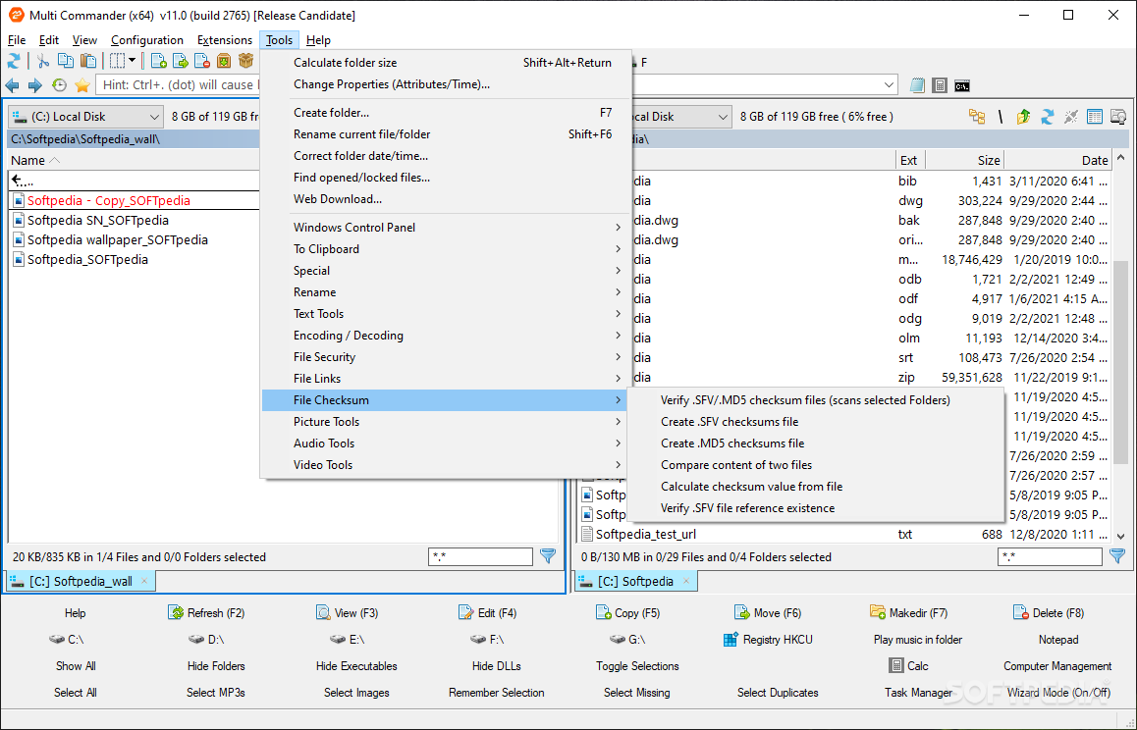Switch to the [C:] Softpedia_wall tab

[x=81, y=581]
